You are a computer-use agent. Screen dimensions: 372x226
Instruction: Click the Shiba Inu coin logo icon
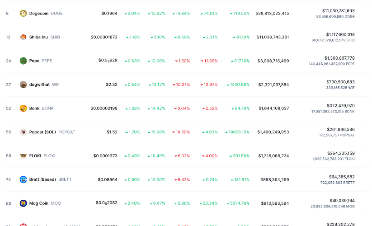[x=24, y=37]
